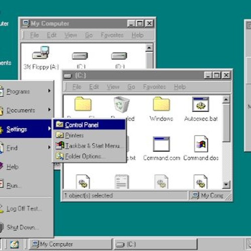The height and width of the screenshot is (251, 251).
Task: Open File menu in My Computer window
Action: pos(35,35)
